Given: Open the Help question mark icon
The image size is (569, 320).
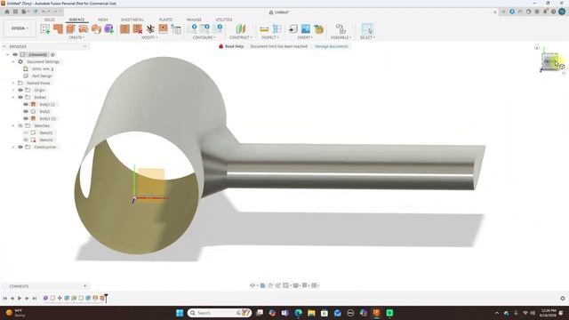Looking at the screenshot, I should pos(553,12).
